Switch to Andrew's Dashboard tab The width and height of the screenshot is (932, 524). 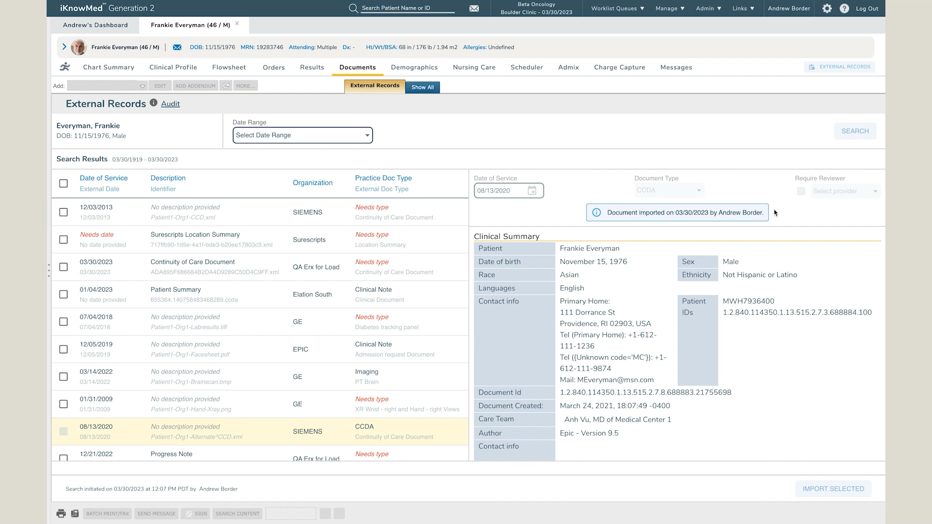point(95,25)
